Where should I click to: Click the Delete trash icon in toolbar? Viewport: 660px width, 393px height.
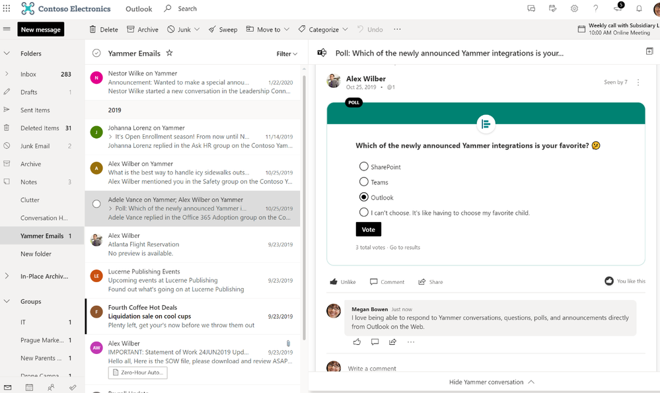92,29
